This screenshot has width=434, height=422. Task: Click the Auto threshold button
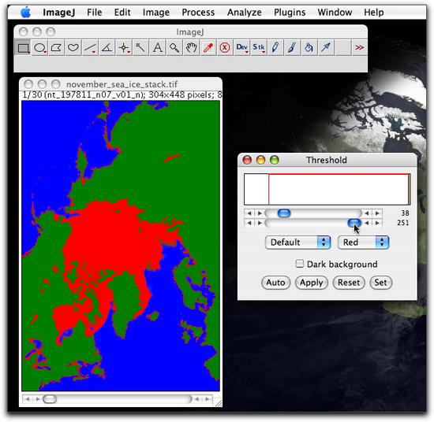click(275, 283)
